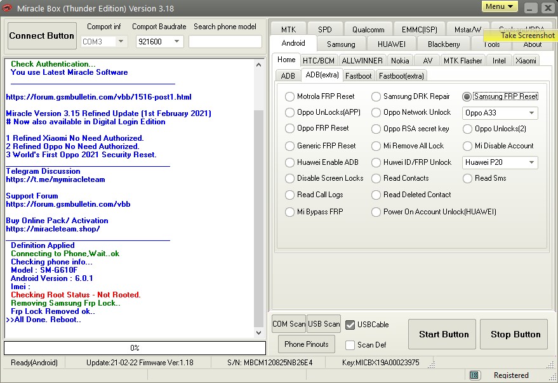
Task: Click the COM Scan button
Action: click(289, 324)
